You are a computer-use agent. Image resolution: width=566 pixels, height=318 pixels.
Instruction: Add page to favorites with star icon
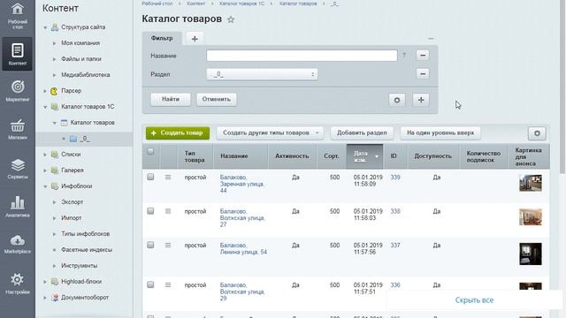[x=231, y=19]
